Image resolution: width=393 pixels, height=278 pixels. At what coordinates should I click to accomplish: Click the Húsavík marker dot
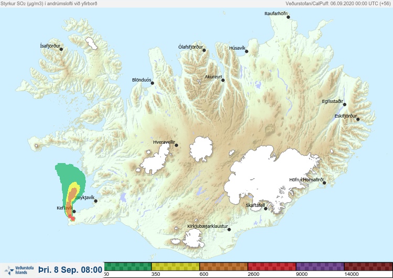click(x=247, y=52)
